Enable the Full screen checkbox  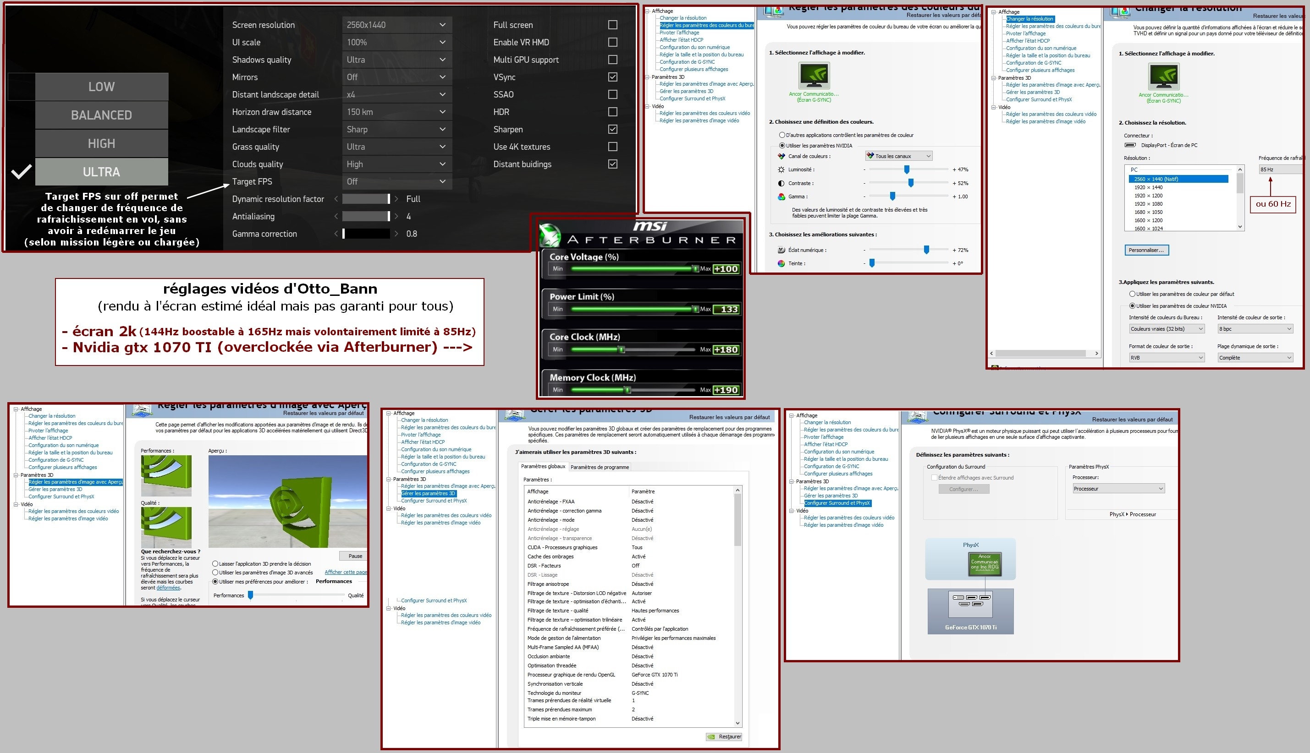pyautogui.click(x=612, y=25)
